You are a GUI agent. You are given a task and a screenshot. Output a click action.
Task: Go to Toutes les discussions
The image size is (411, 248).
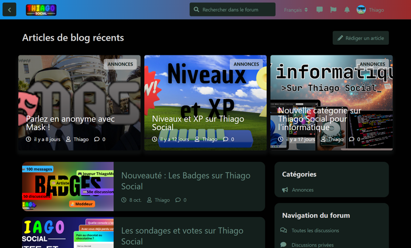(315, 231)
